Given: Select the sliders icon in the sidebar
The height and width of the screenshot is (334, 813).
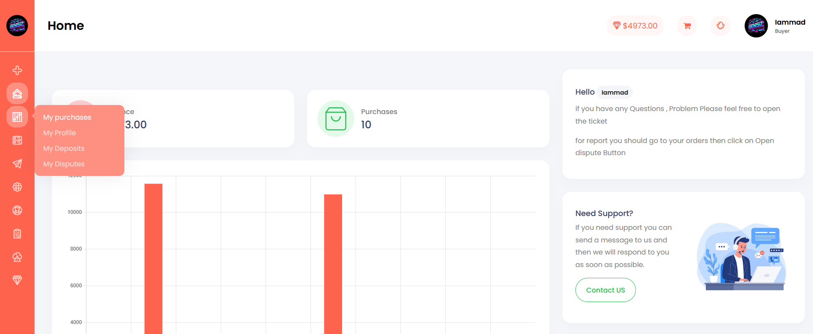Looking at the screenshot, I should (x=17, y=117).
